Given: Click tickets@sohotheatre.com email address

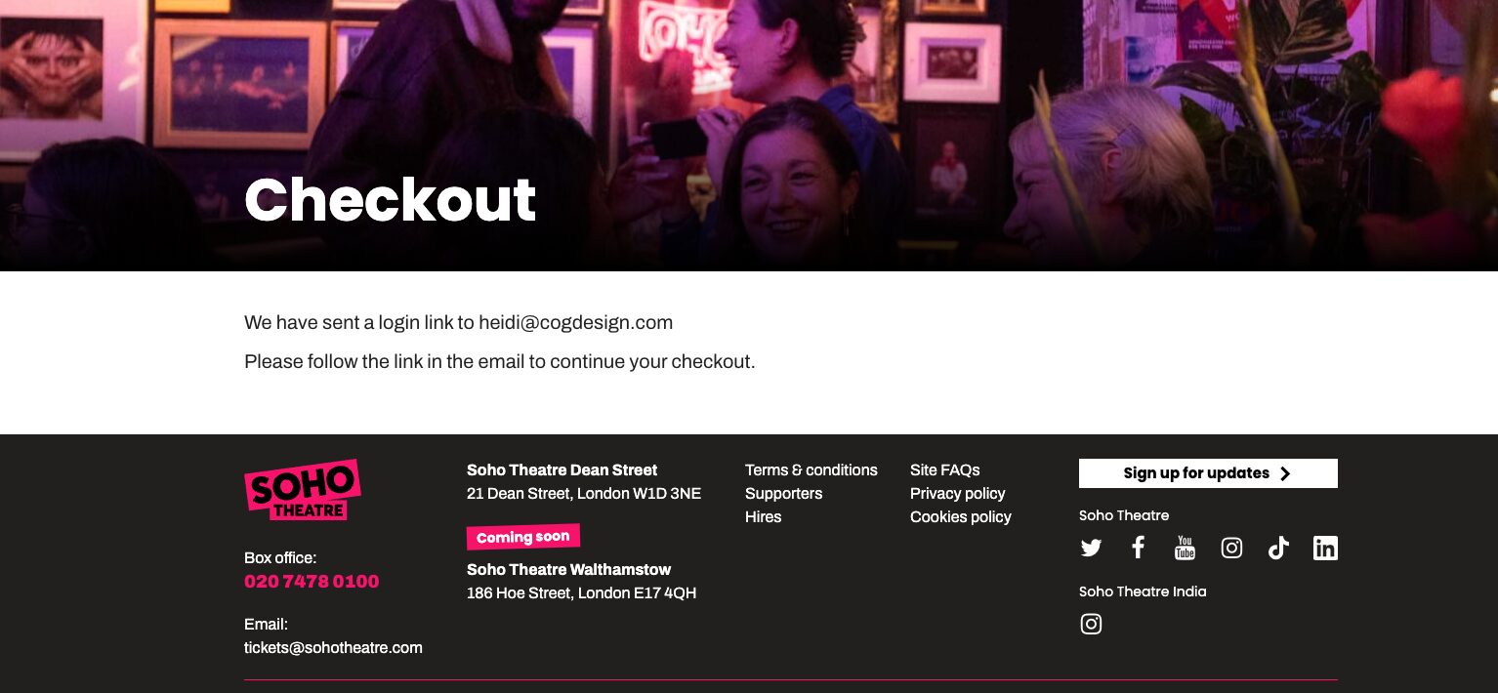Looking at the screenshot, I should click(333, 648).
